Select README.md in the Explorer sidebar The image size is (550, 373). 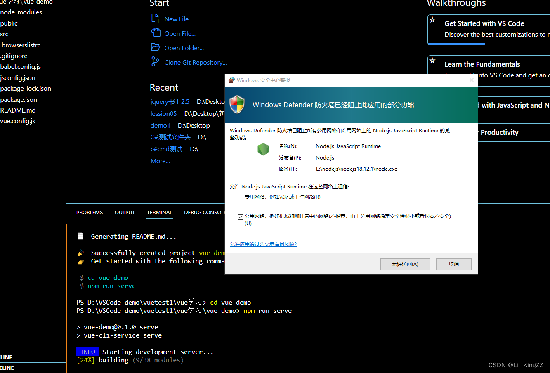click(x=18, y=110)
